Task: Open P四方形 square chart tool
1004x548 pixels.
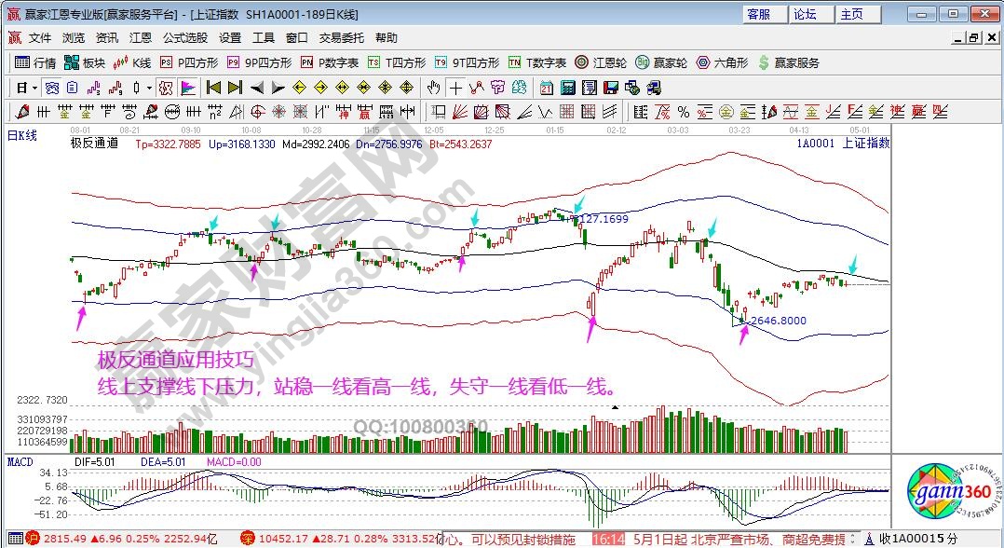Action: point(189,62)
